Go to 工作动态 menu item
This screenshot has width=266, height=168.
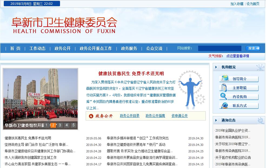tap(37, 48)
